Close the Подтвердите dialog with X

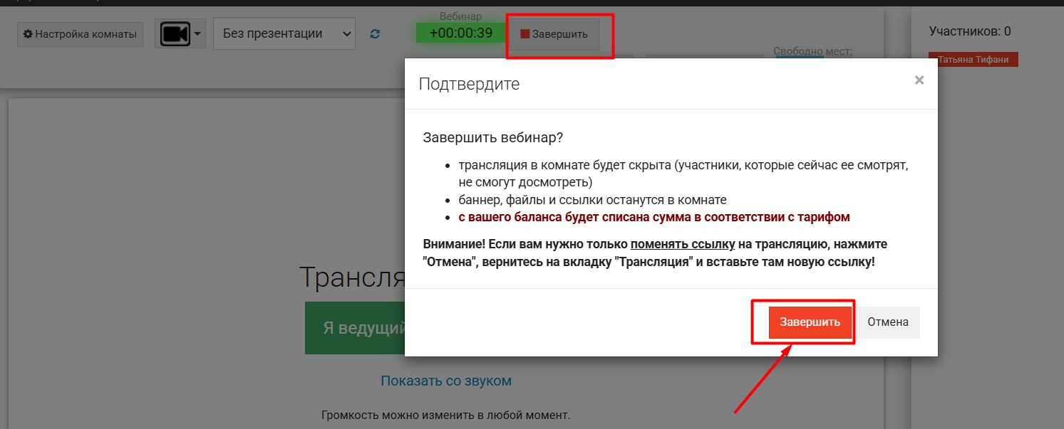(919, 80)
